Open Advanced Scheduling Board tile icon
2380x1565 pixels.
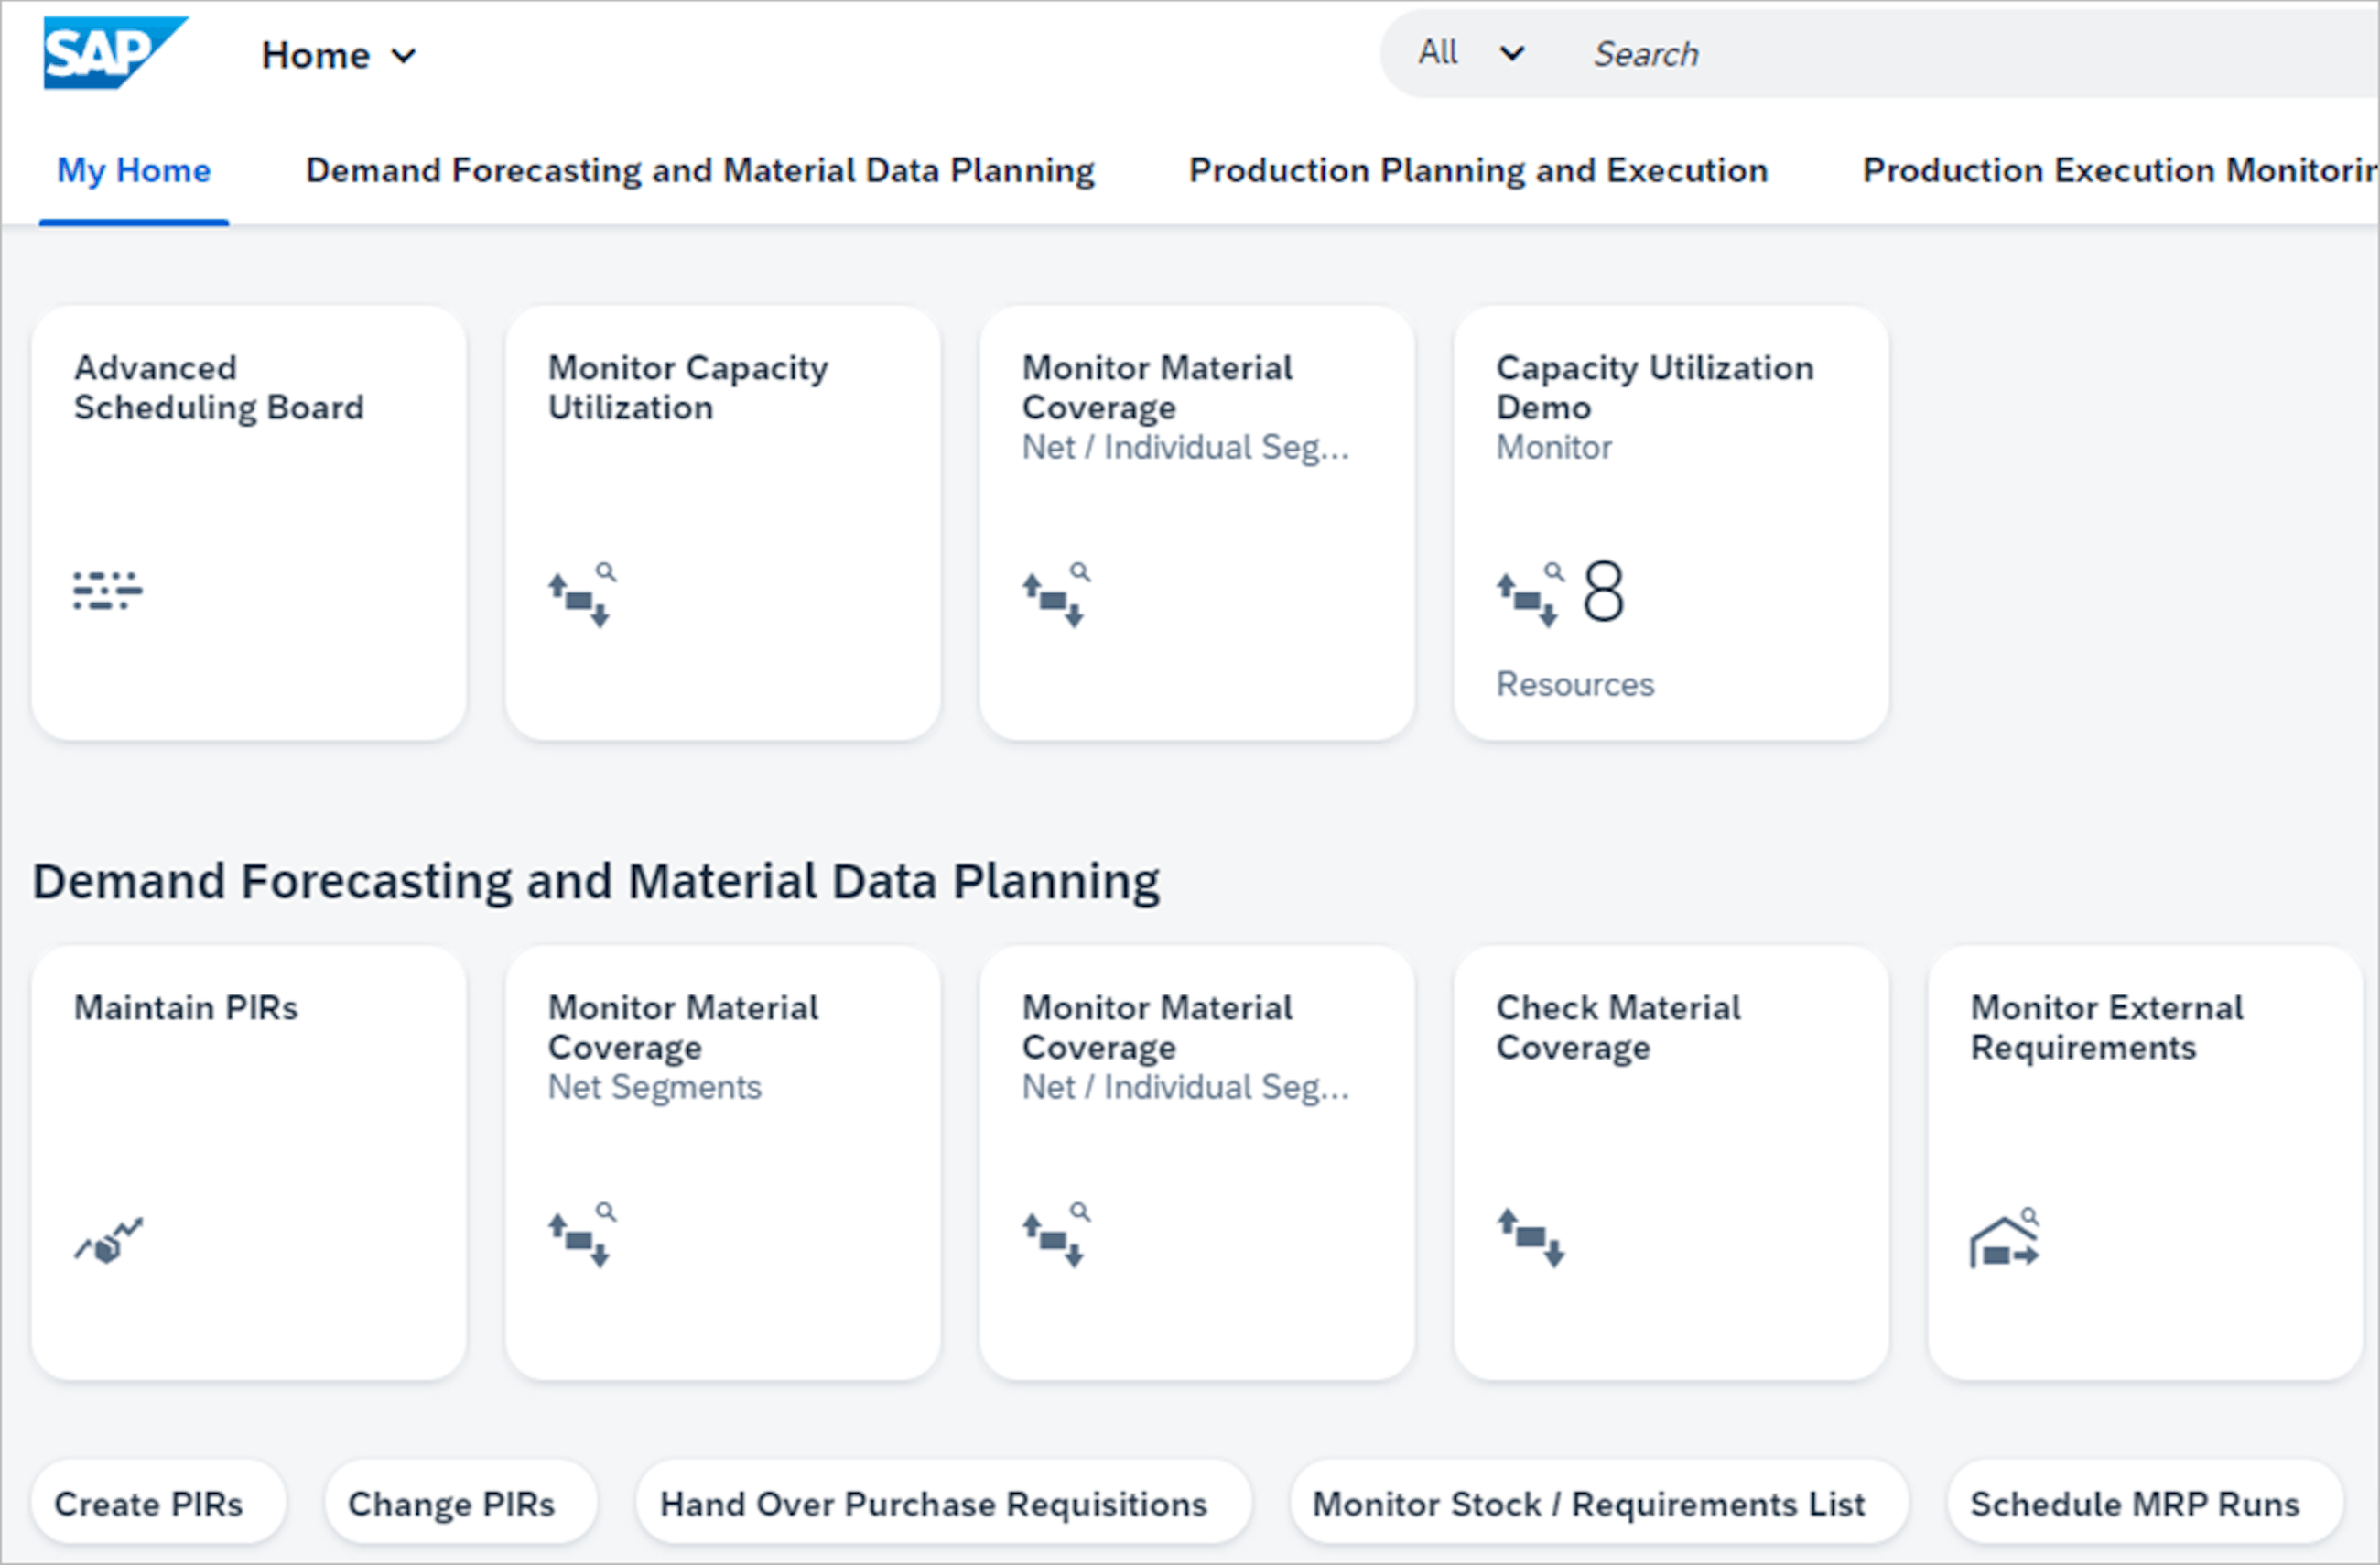click(107, 591)
